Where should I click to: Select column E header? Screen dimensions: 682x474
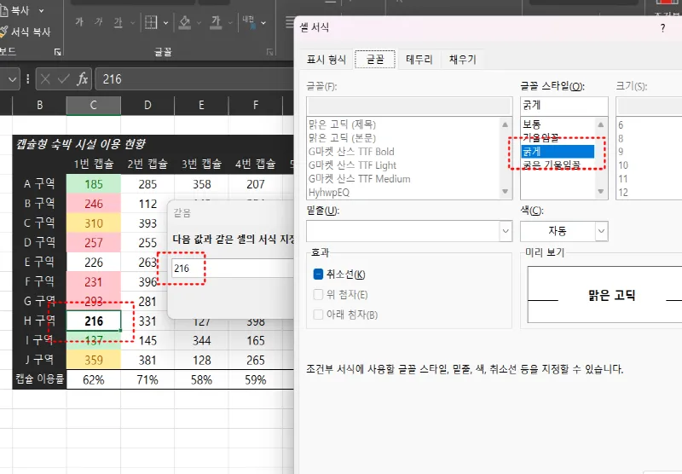(x=201, y=105)
